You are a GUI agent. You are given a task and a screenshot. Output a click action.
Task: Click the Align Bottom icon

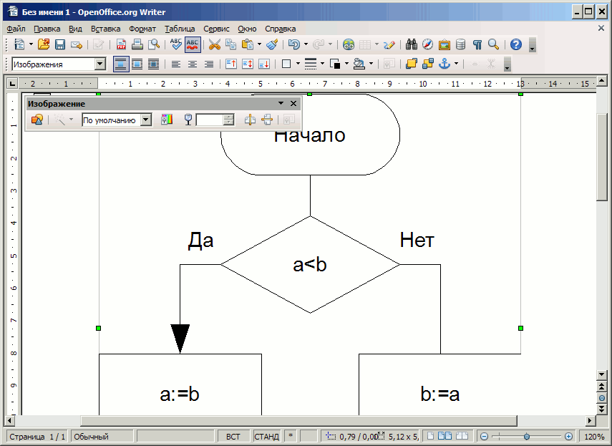(x=264, y=64)
